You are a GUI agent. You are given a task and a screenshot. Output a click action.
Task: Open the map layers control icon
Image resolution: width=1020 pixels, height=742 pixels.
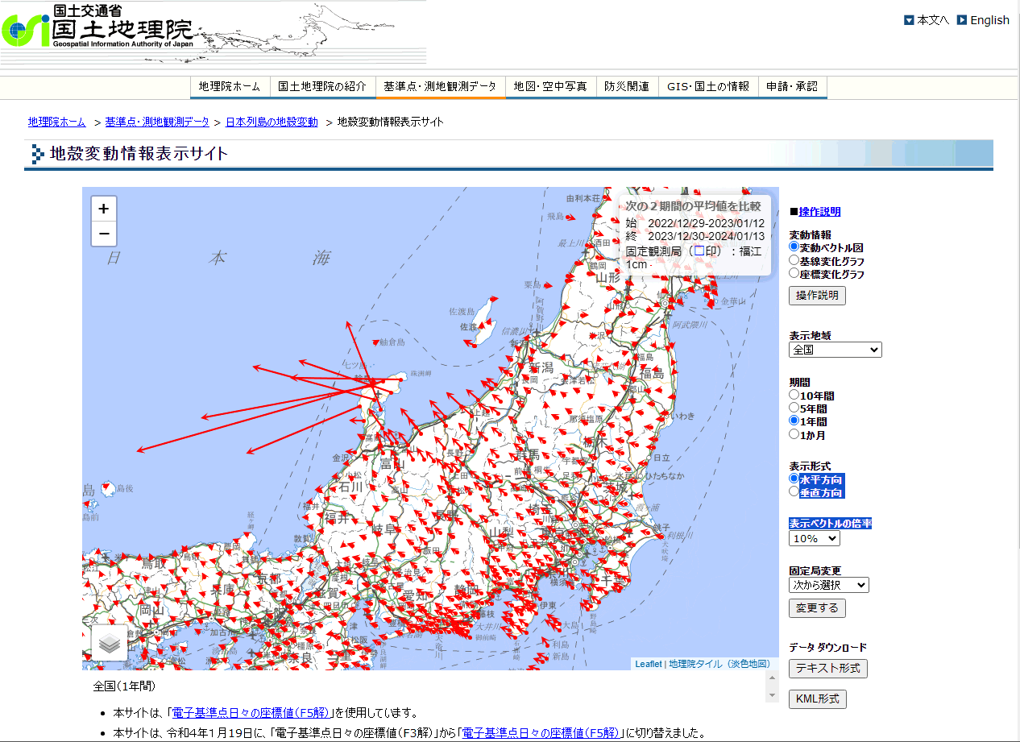point(110,643)
